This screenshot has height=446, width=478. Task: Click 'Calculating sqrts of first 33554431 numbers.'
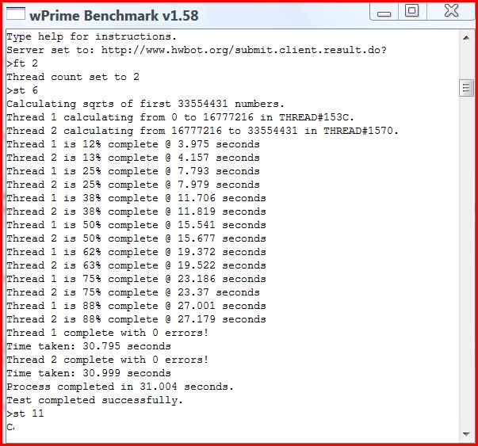pos(145,104)
